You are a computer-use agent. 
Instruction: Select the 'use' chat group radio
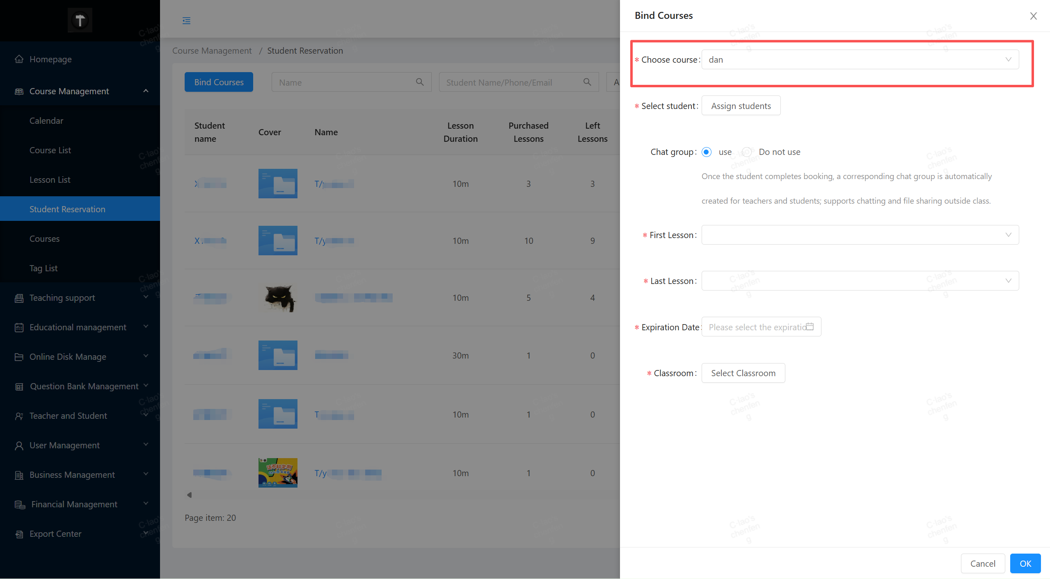click(x=706, y=152)
